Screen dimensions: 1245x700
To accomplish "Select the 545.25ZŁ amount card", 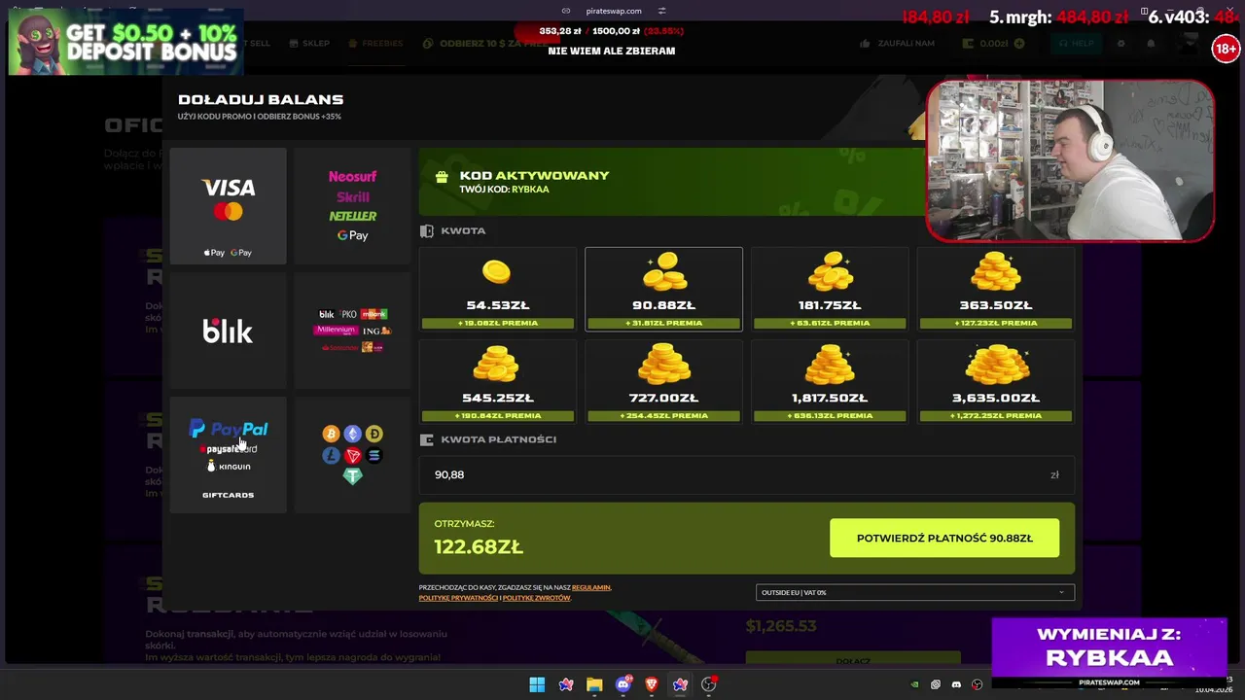I will pyautogui.click(x=497, y=381).
